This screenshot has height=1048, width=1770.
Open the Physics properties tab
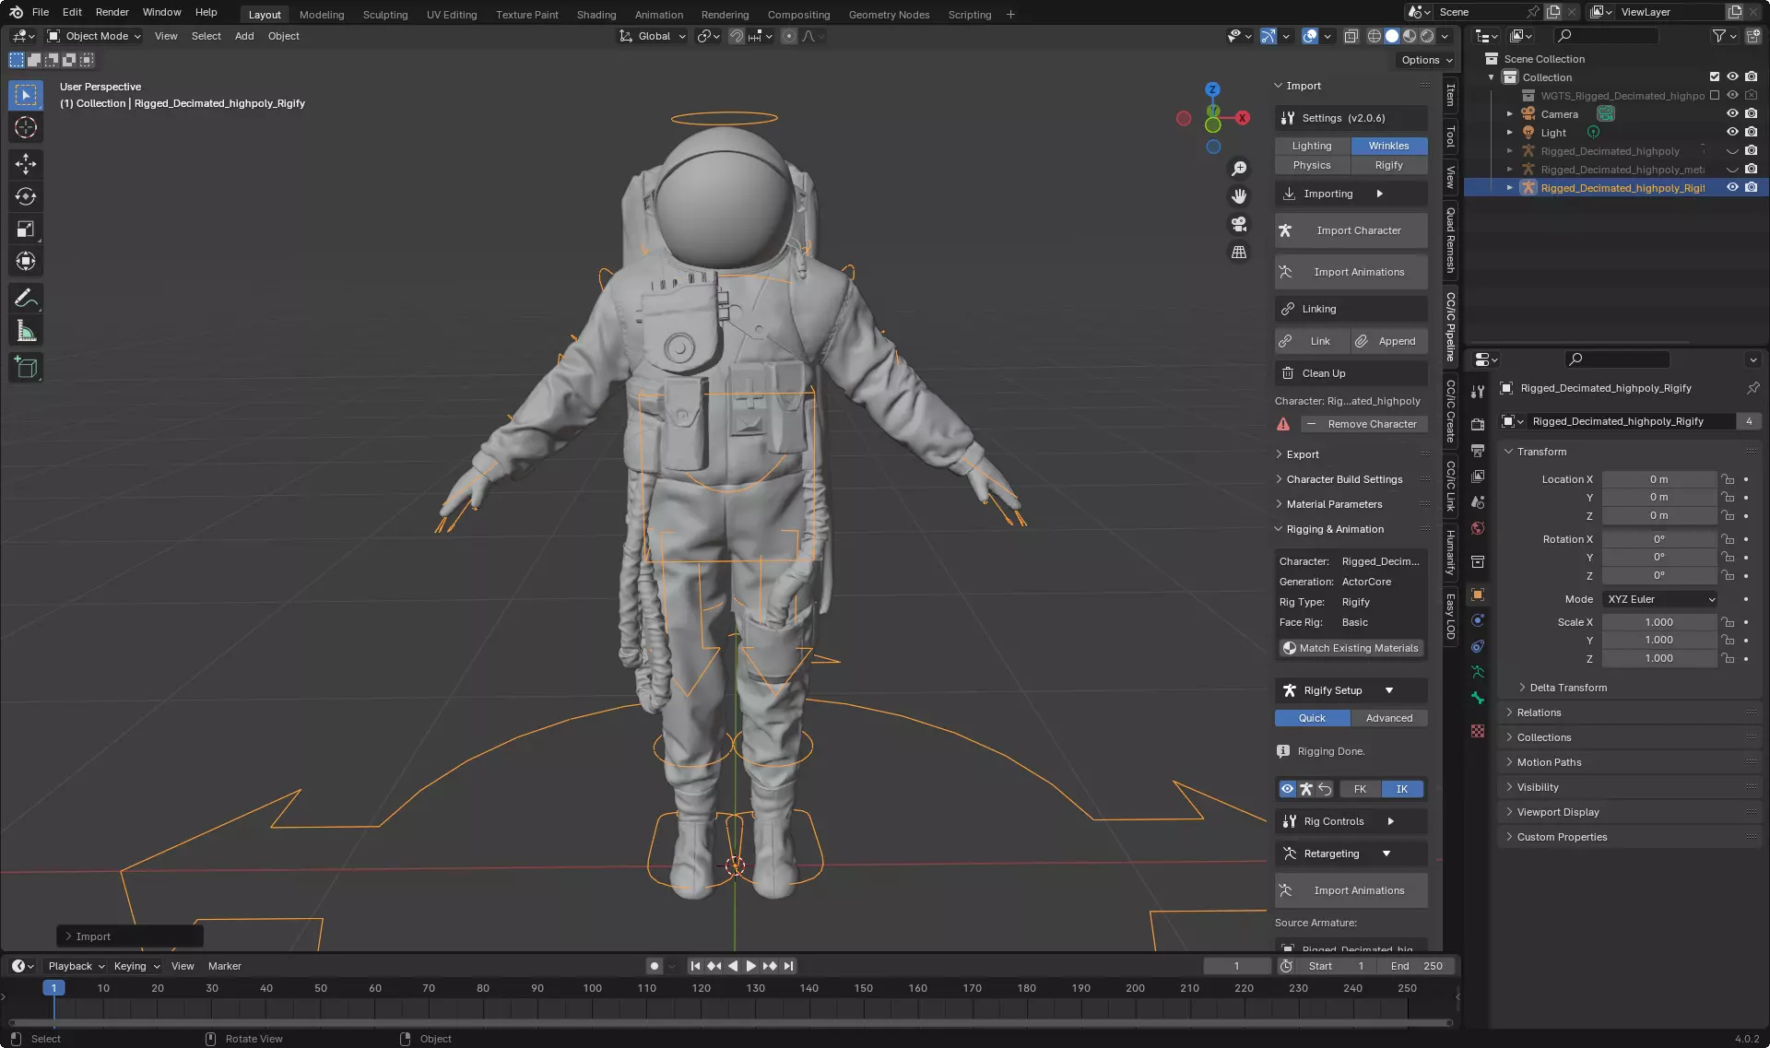1478,620
